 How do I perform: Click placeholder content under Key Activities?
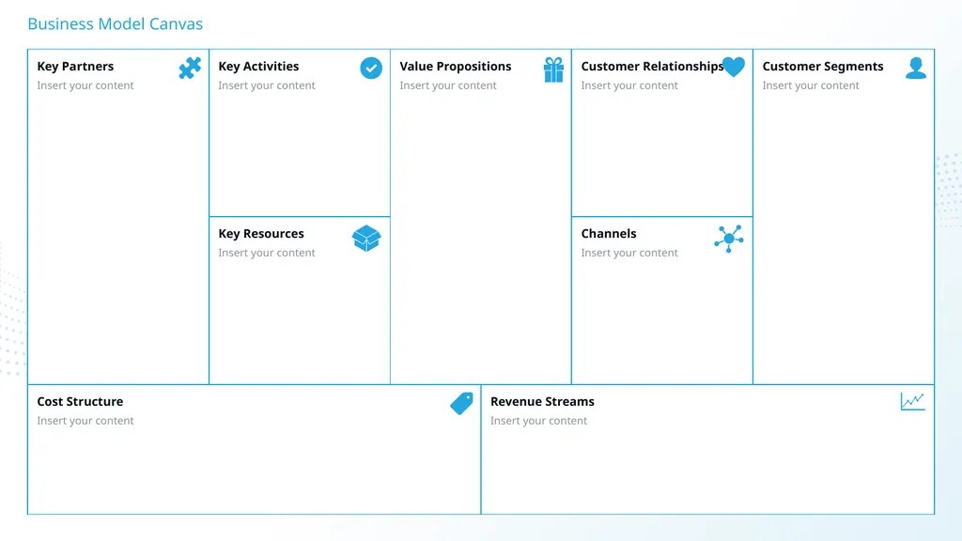coord(267,85)
